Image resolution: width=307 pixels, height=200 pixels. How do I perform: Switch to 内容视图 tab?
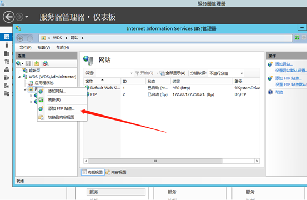[x=116, y=172]
